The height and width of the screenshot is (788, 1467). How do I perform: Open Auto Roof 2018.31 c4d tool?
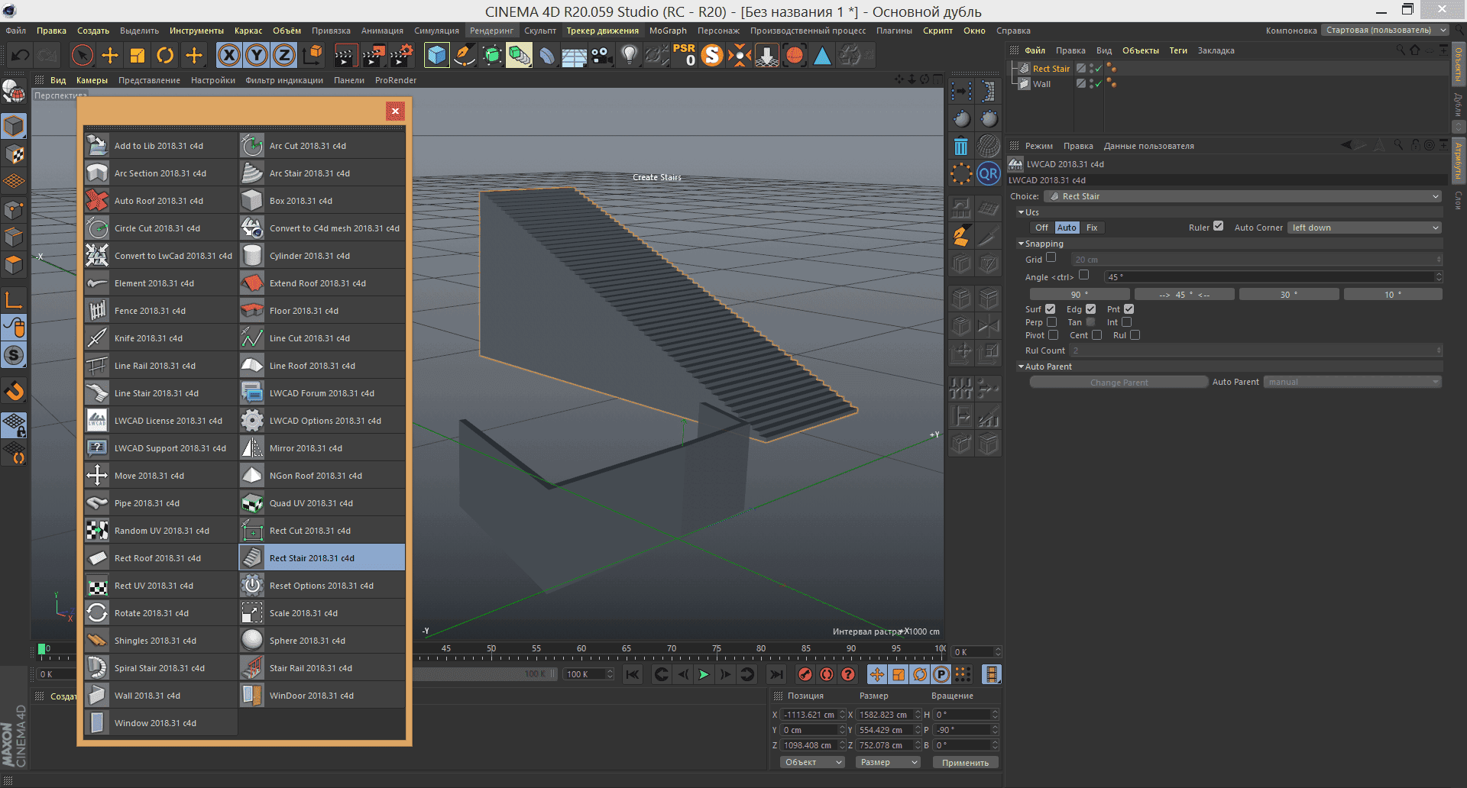point(160,201)
